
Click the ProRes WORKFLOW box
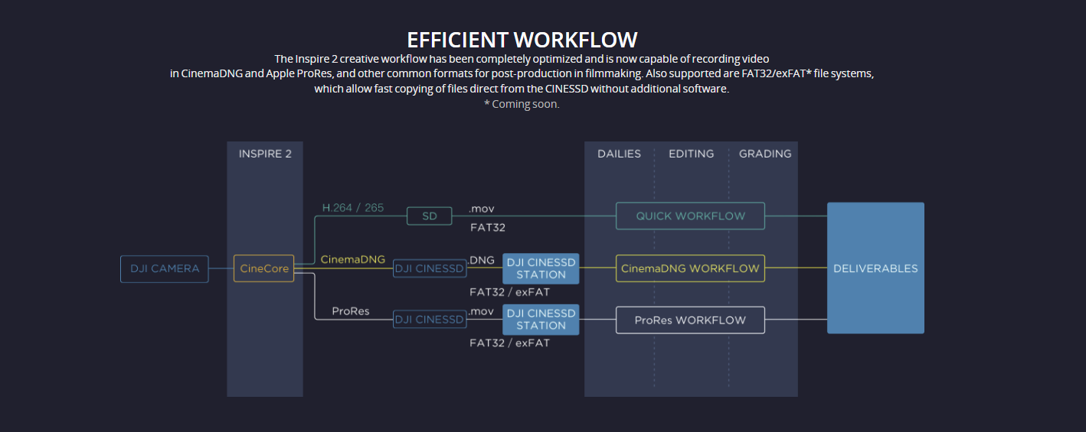click(690, 320)
